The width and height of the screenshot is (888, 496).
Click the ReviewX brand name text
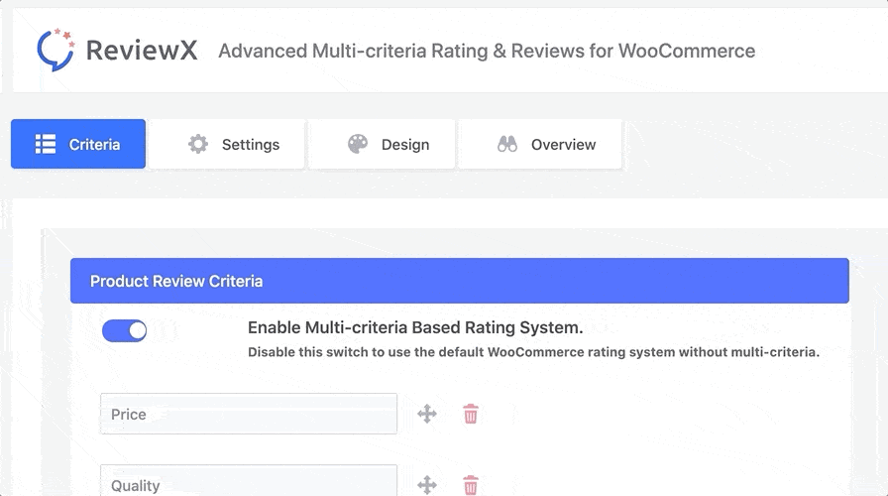tap(142, 50)
